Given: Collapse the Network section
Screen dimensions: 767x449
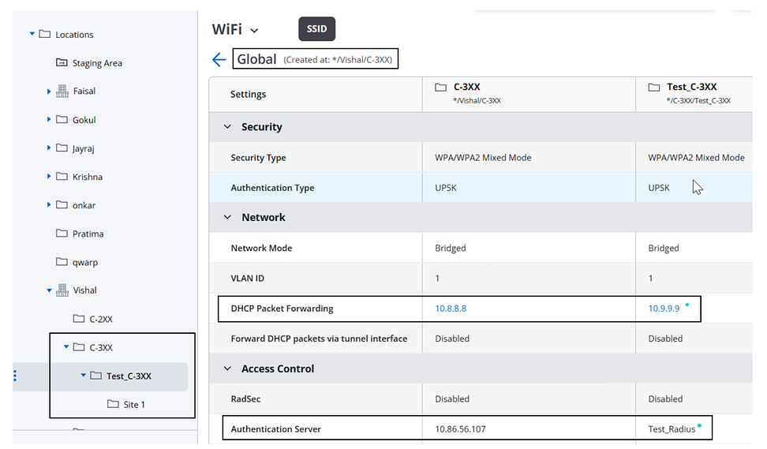Looking at the screenshot, I should click(228, 218).
